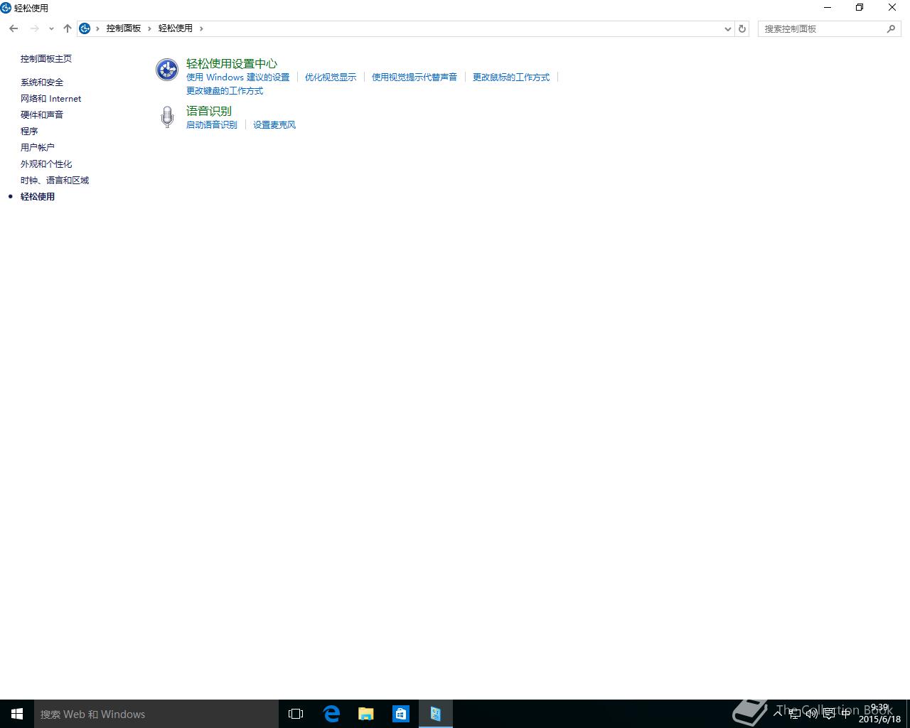The image size is (910, 728).
Task: Open 优化视觉显示 link
Action: pyautogui.click(x=331, y=77)
